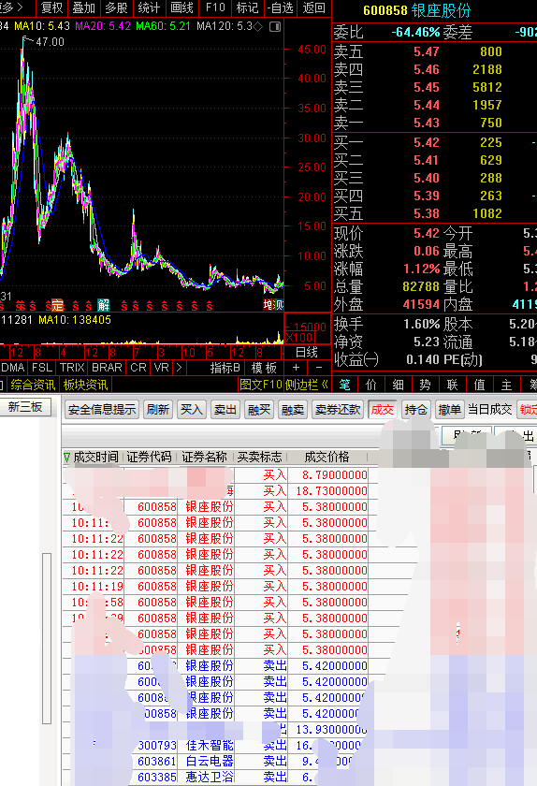Click the minus zoom-out button under 日线
The height and width of the screenshot is (786, 537).
319,368
